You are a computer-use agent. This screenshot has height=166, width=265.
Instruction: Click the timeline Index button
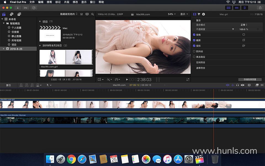click(9, 85)
